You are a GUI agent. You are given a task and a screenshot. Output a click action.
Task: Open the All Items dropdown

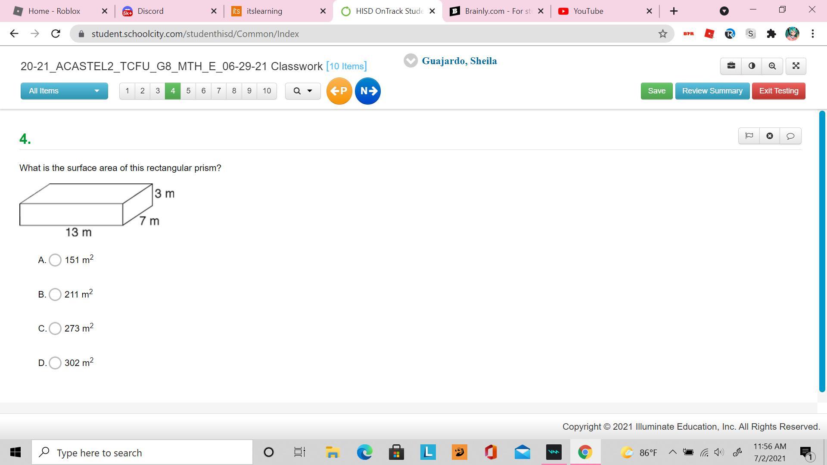click(x=64, y=91)
